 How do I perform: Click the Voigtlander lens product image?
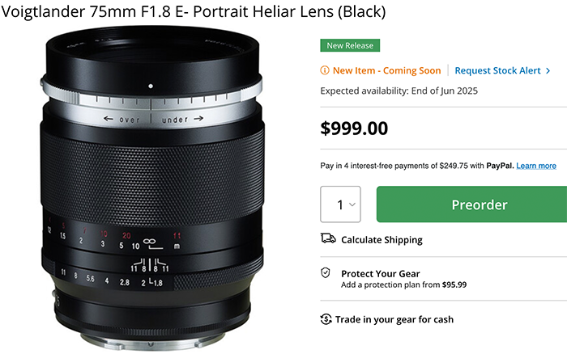[x=152, y=188]
